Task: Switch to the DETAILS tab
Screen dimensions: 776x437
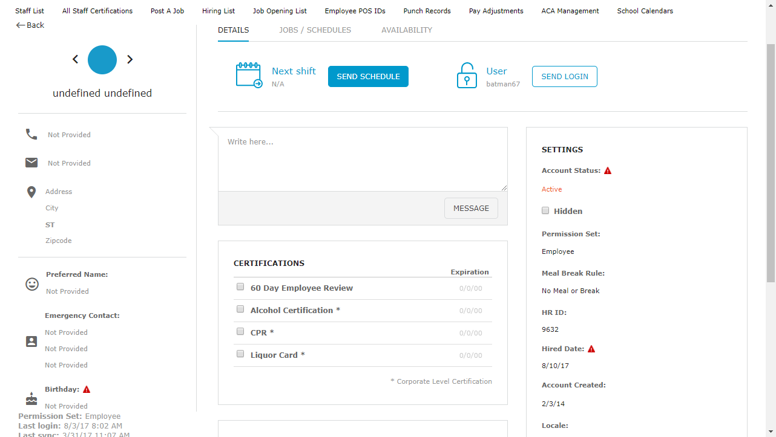Action: pos(233,30)
